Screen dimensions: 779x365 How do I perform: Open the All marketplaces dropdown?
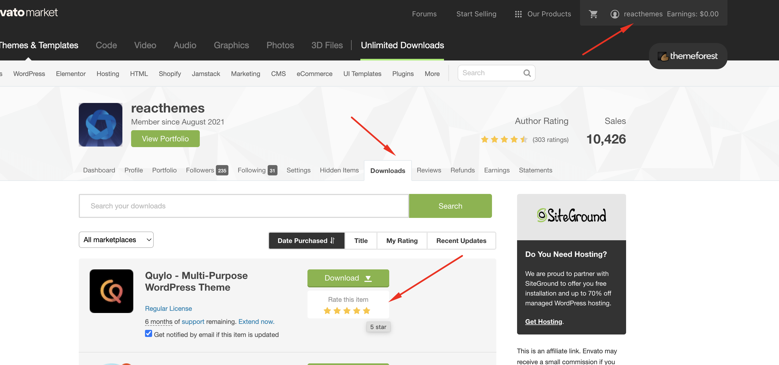click(116, 240)
